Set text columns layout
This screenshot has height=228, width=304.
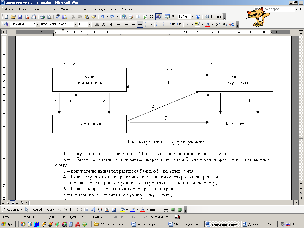tap(152, 17)
